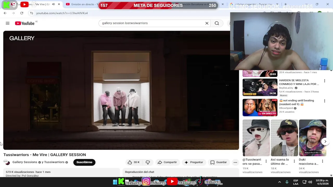
Task: Click the Me Vire video player
Action: (x=121, y=90)
